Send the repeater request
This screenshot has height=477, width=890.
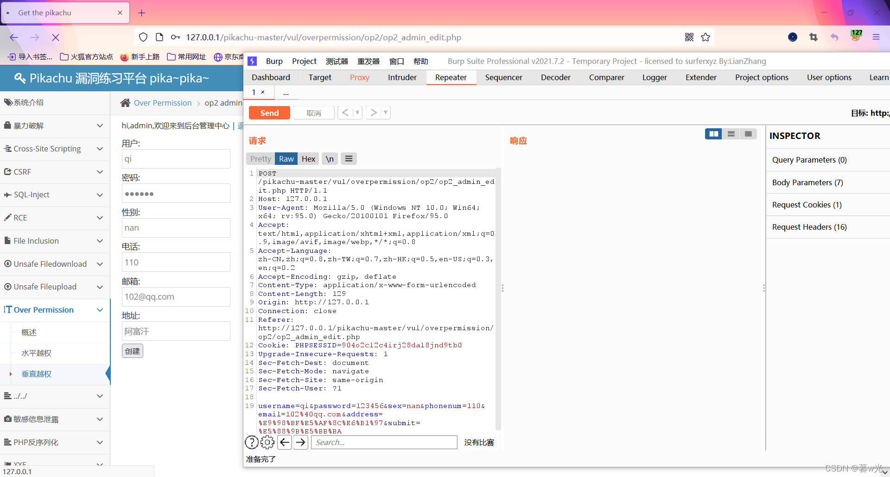(269, 113)
